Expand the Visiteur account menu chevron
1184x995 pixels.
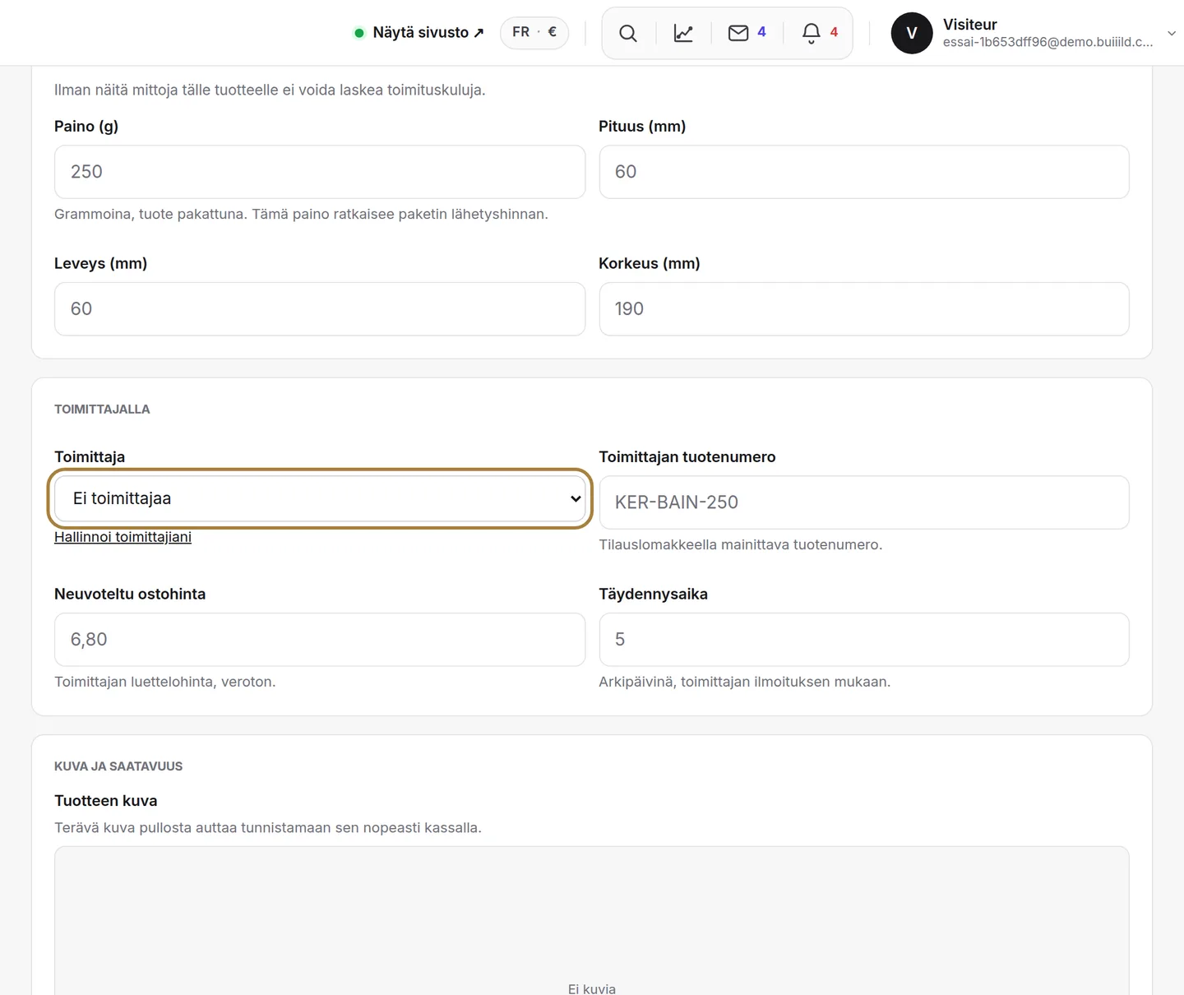pyautogui.click(x=1172, y=33)
